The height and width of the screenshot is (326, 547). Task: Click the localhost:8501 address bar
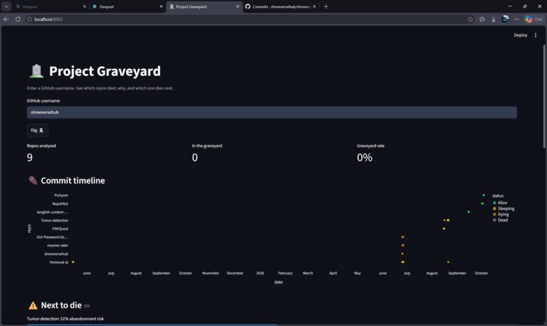244,19
